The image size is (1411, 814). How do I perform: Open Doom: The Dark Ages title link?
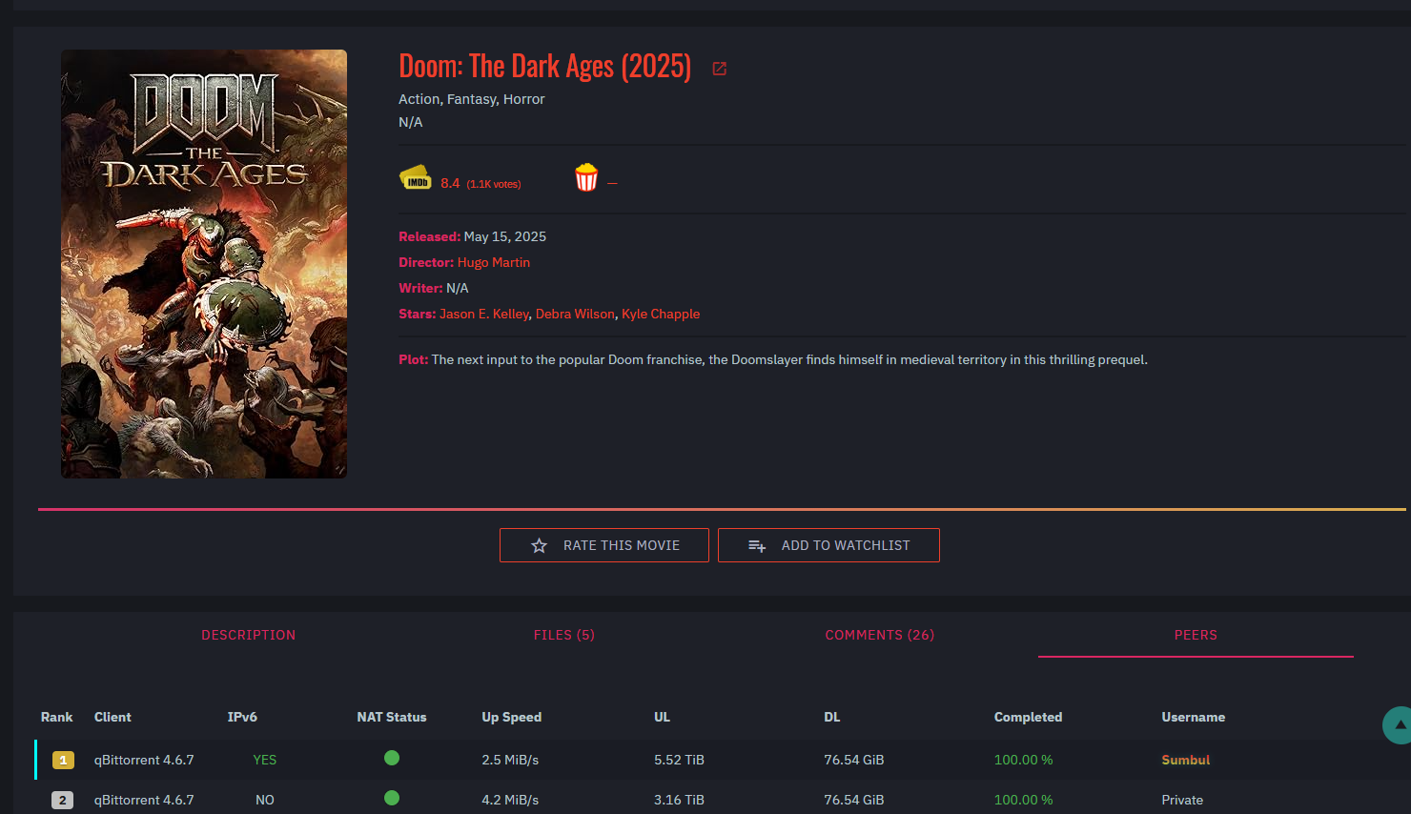(x=544, y=66)
